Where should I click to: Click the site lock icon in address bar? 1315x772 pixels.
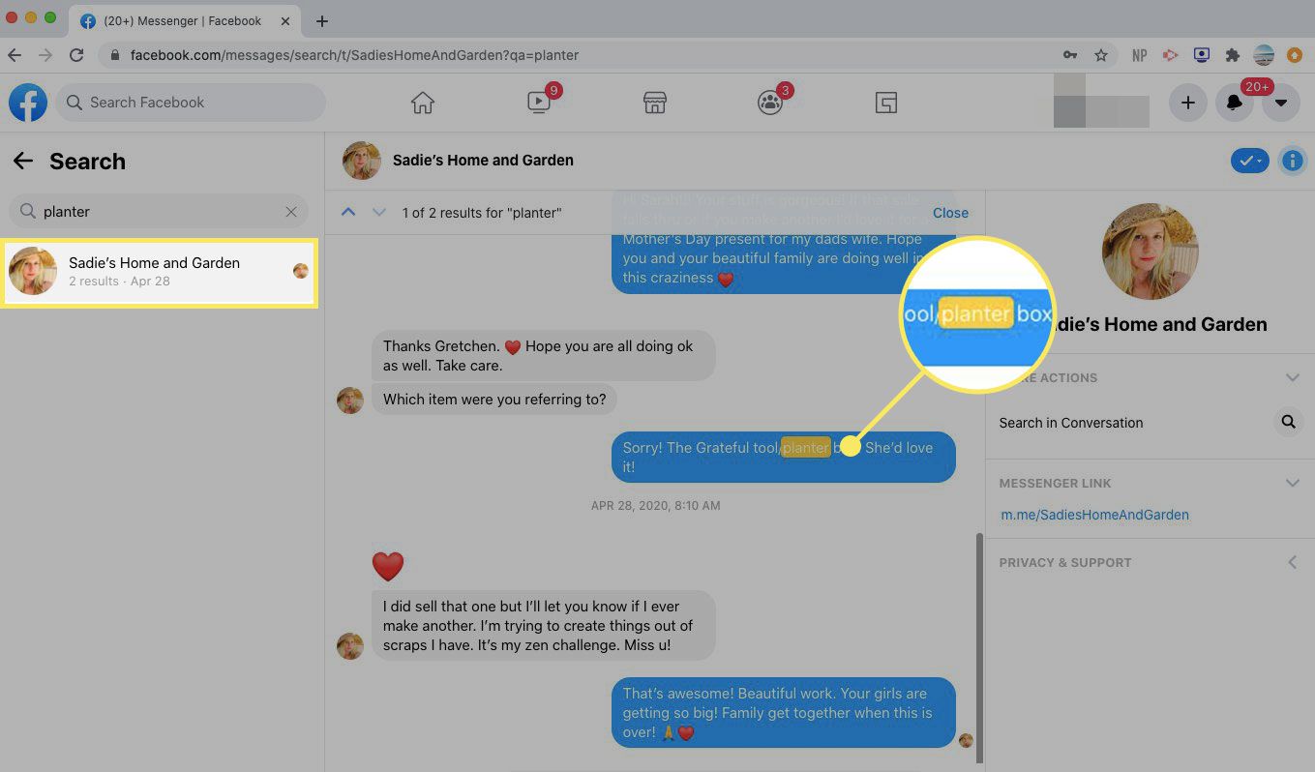coord(115,55)
